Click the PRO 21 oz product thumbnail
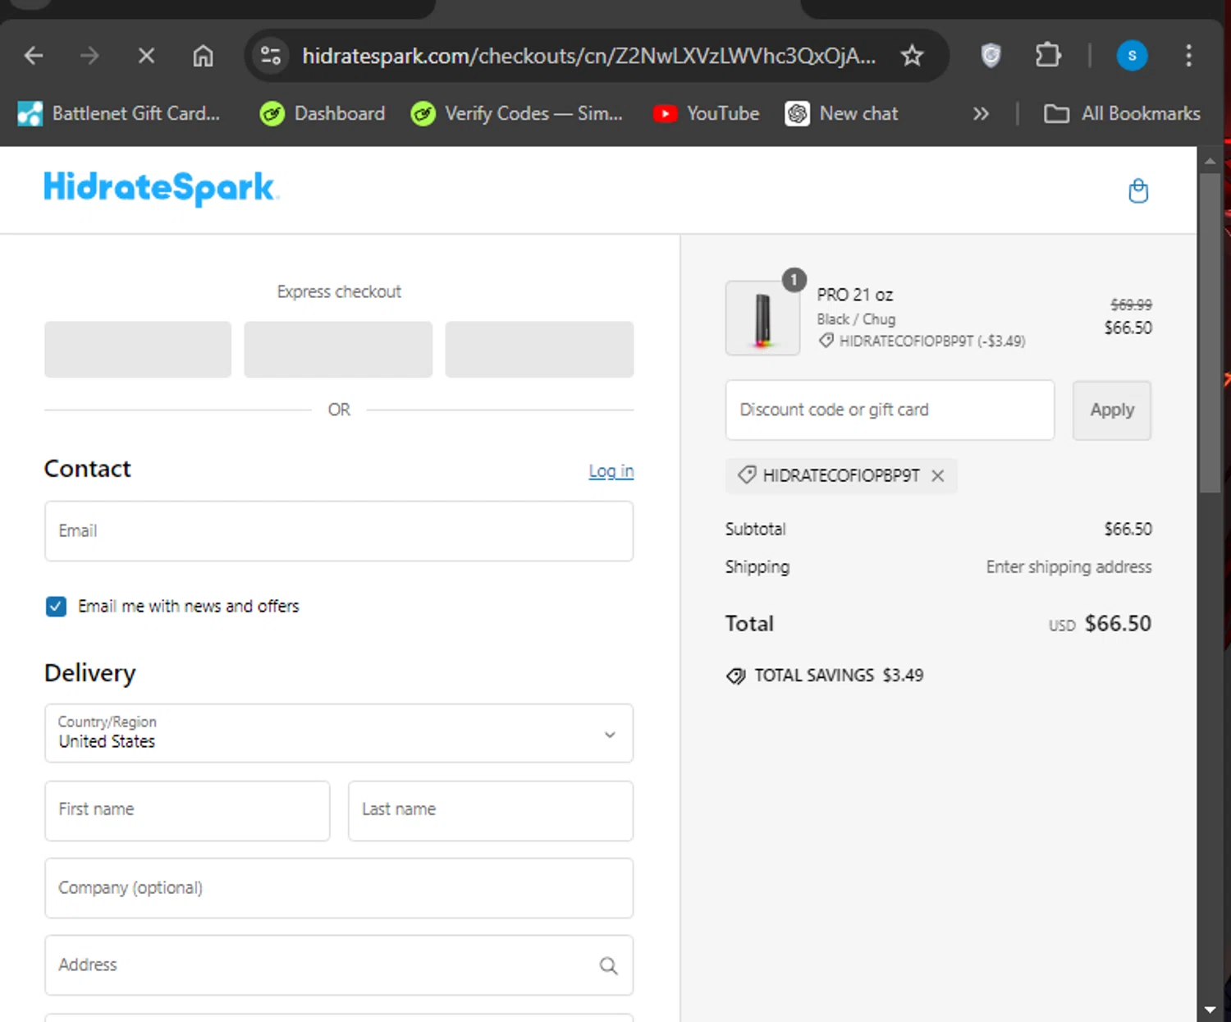Image resolution: width=1231 pixels, height=1022 pixels. (x=762, y=318)
